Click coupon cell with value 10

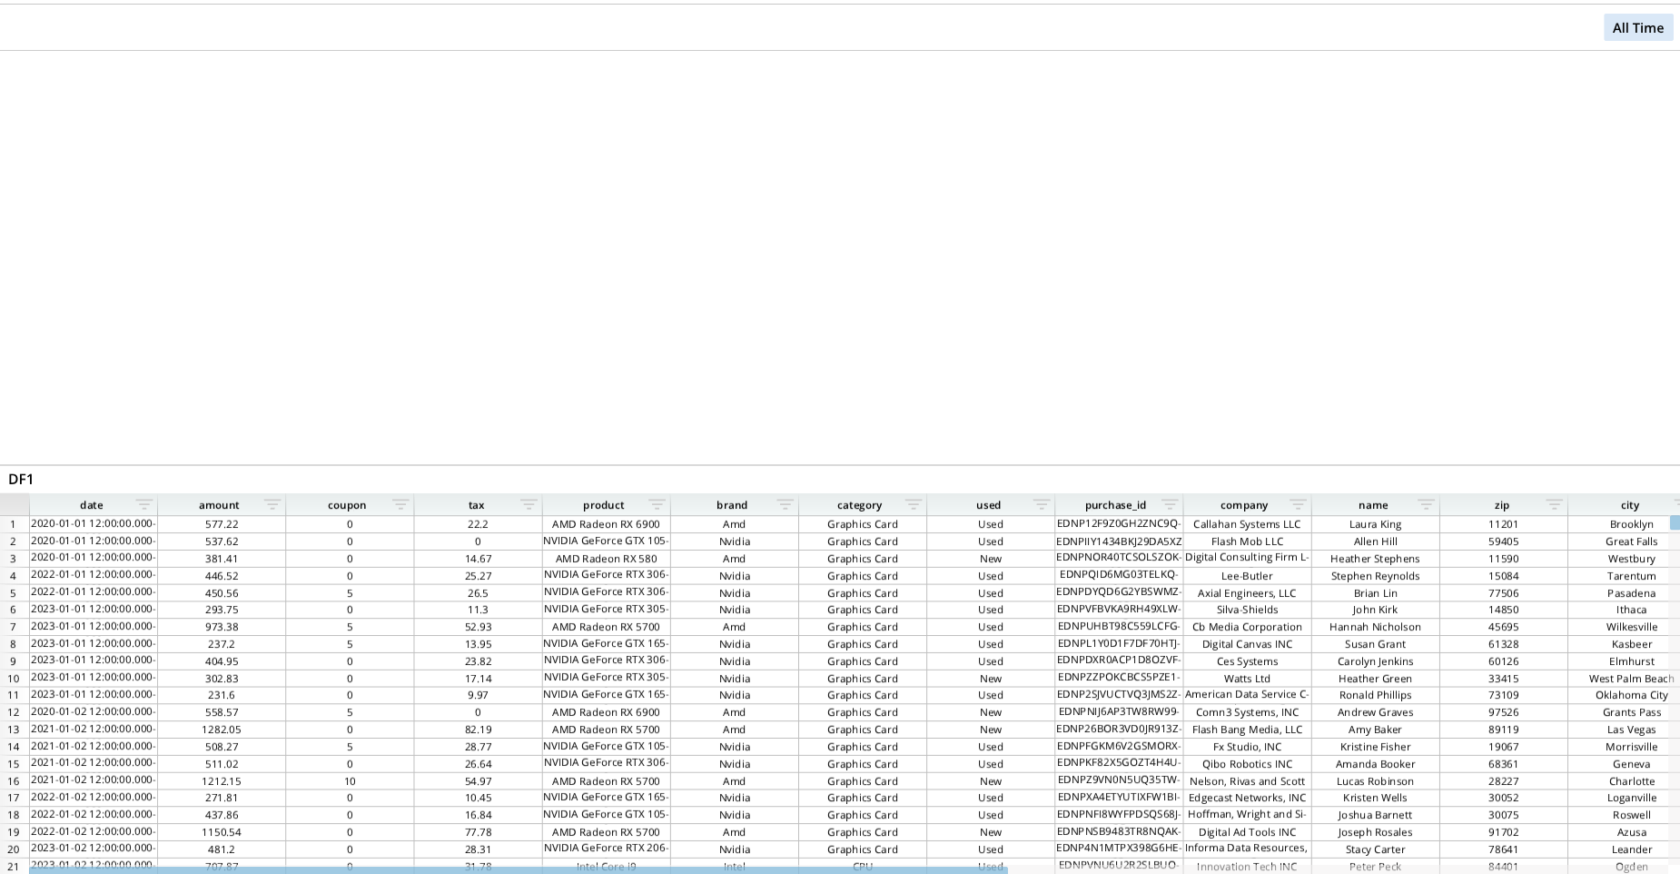coord(350,781)
